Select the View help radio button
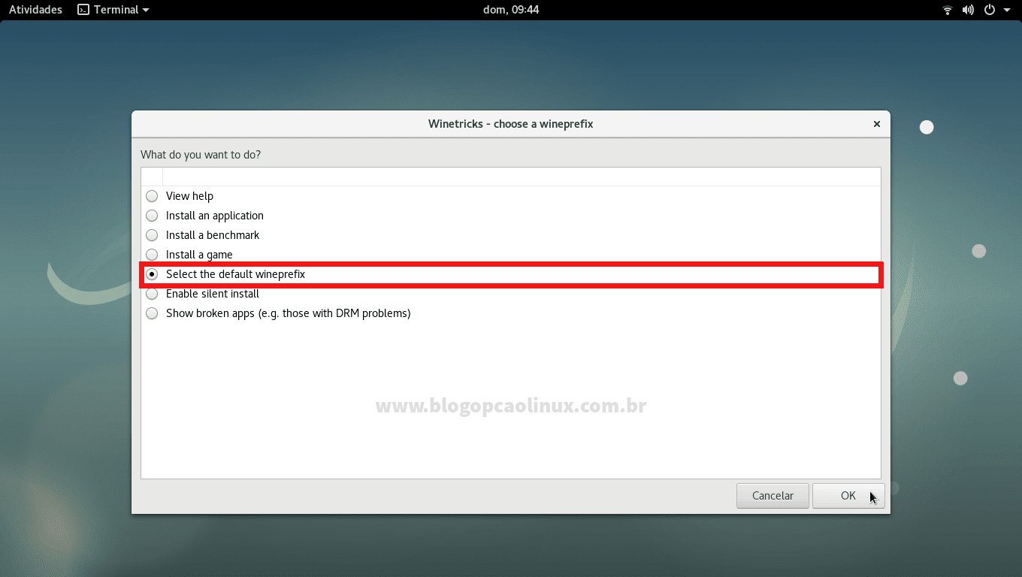This screenshot has height=577, width=1022. [x=152, y=196]
